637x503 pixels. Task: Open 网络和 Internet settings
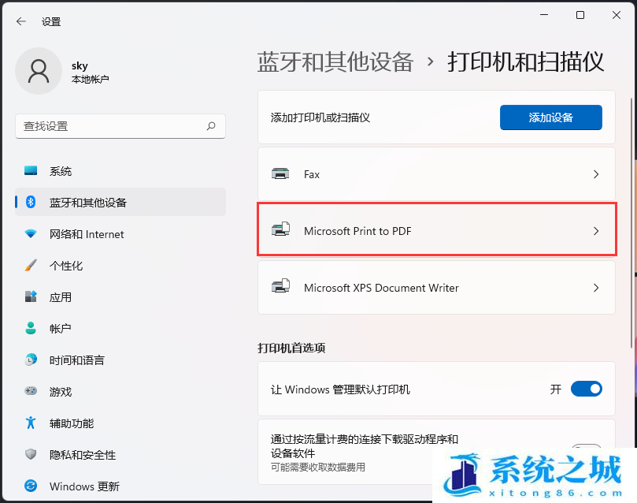[x=120, y=234]
